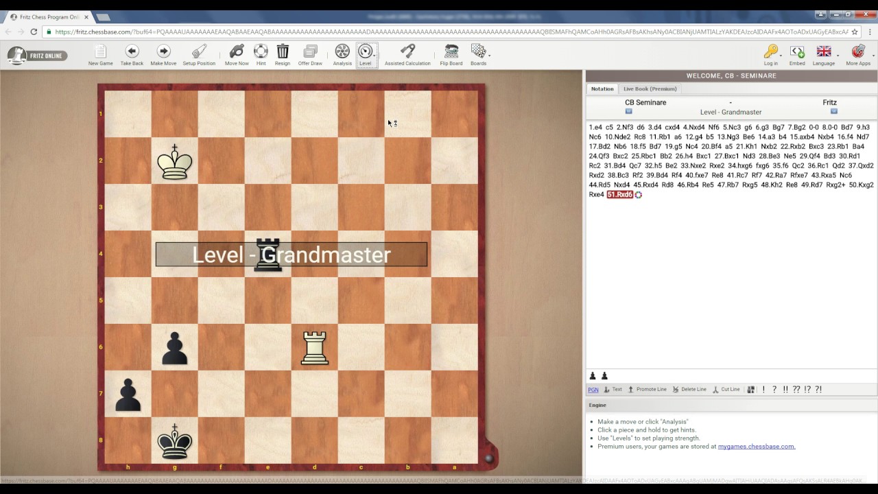Click the Embed icon
The height and width of the screenshot is (494, 878).
797,51
